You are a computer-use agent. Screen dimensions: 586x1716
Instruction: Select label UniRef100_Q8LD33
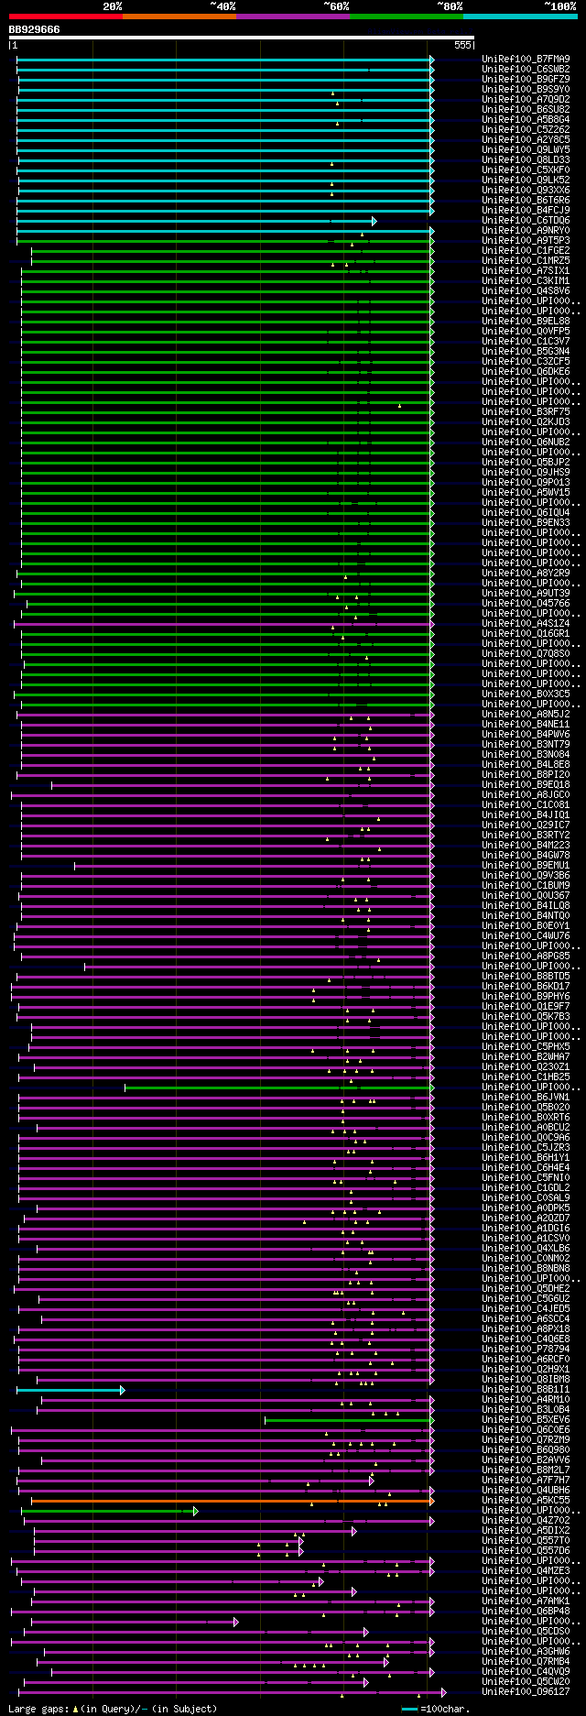pyautogui.click(x=526, y=160)
